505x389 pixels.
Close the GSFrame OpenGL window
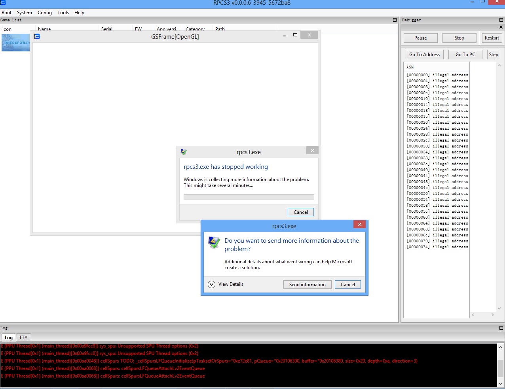[x=309, y=35]
